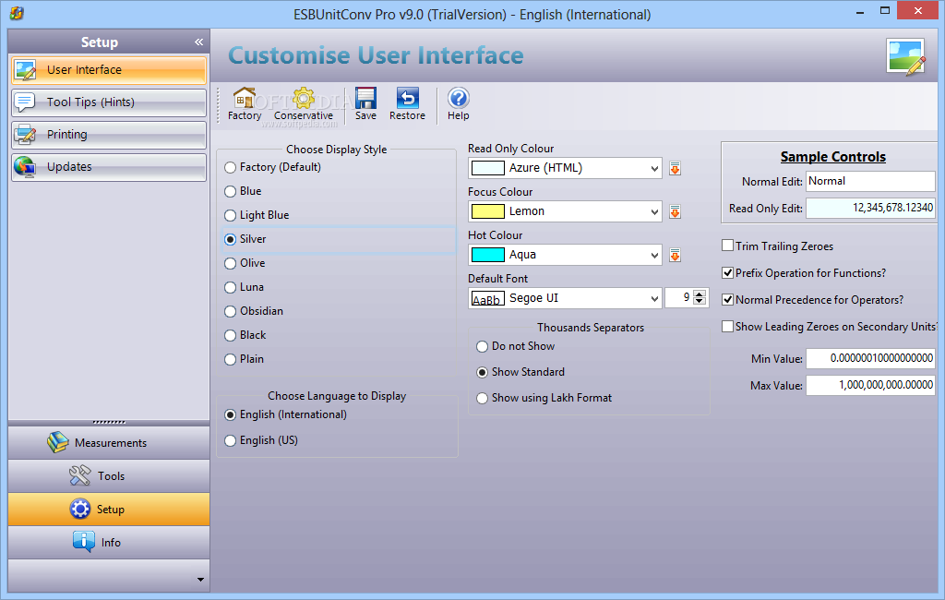Choose English (International) language
This screenshot has width=945, height=600.
230,414
